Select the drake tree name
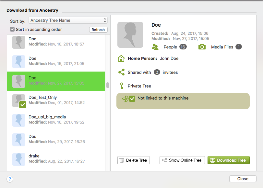Image resolution: width=263 pixels, height=188 pixels. point(34,156)
